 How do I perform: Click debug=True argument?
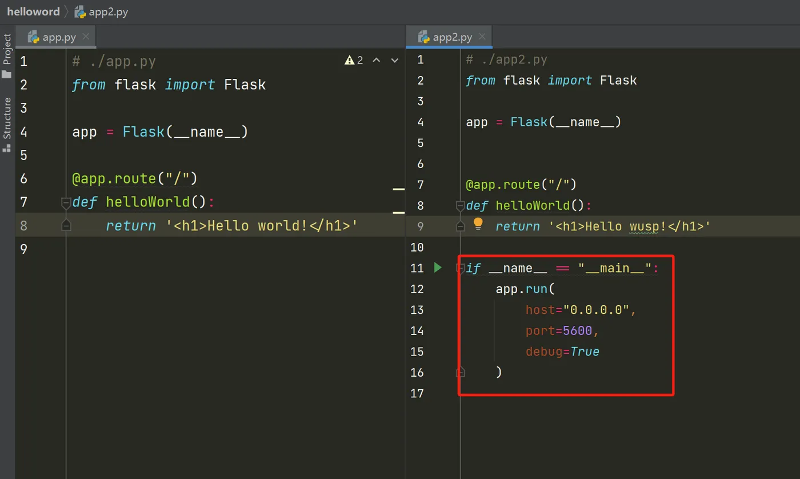(562, 352)
